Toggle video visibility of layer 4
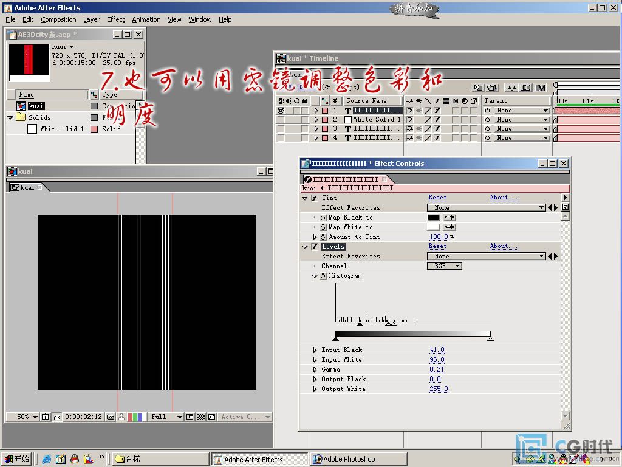The width and height of the screenshot is (622, 467). (281, 138)
